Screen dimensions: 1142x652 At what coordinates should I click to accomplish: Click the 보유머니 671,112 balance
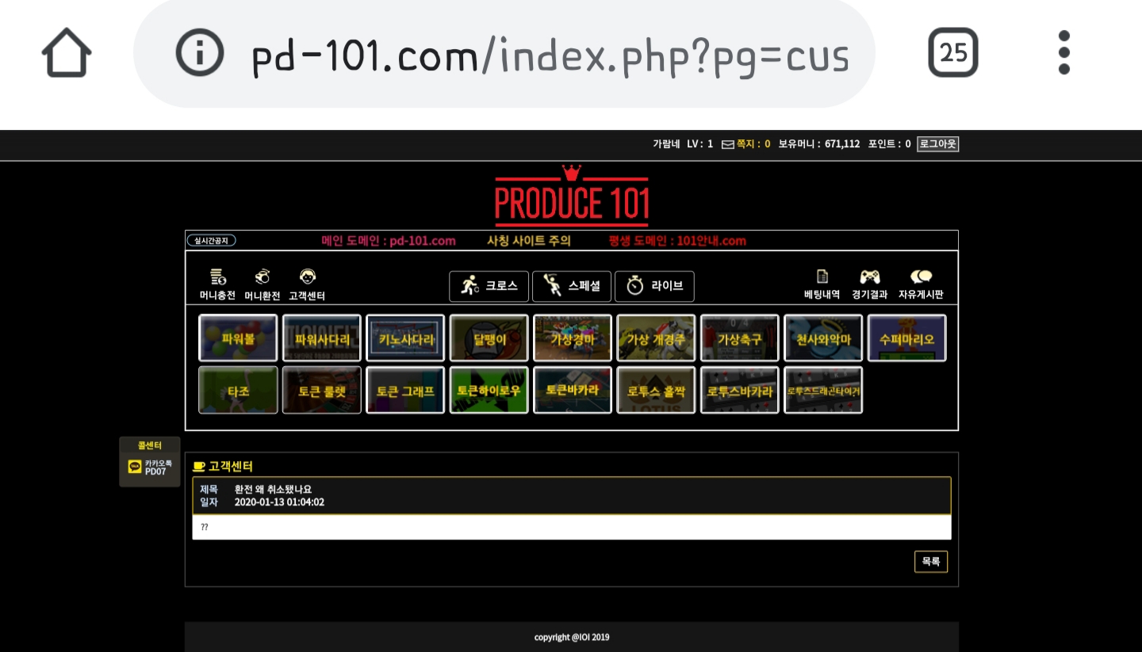[x=819, y=144]
